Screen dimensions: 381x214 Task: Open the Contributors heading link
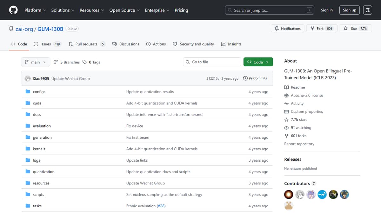[x=300, y=184]
